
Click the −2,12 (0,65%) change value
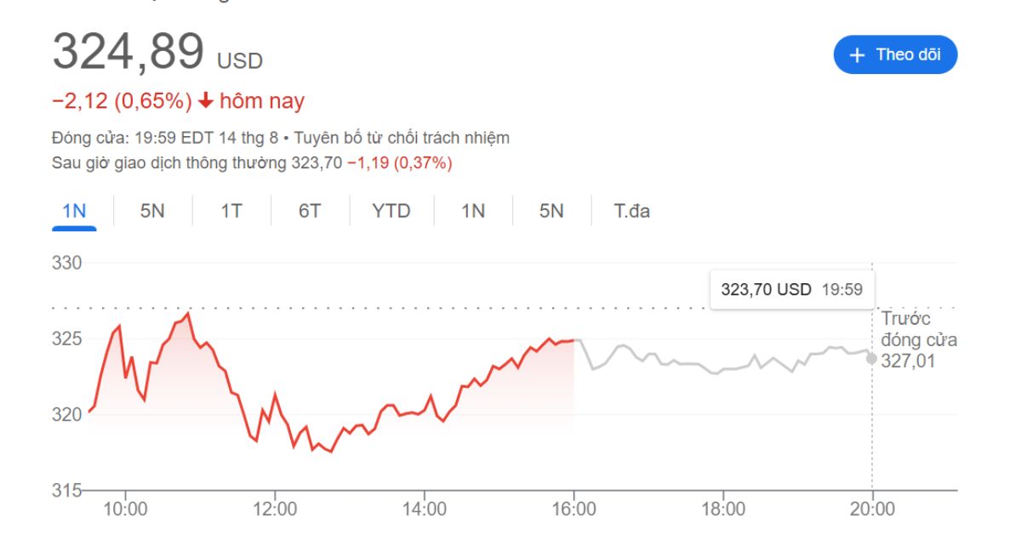coord(122,101)
